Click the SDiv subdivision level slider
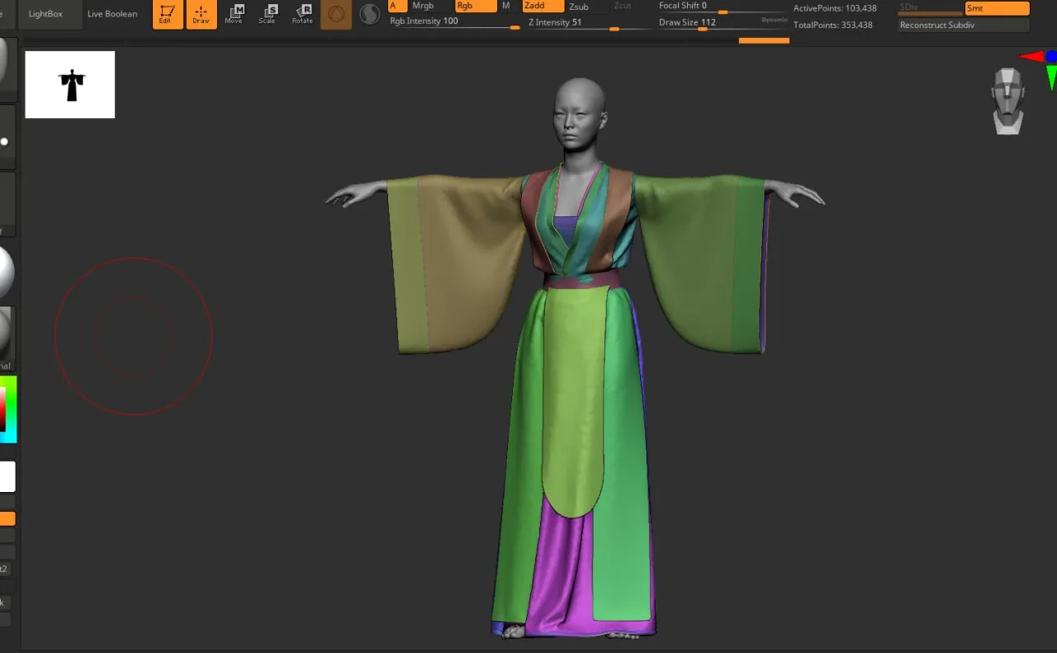 tap(930, 8)
